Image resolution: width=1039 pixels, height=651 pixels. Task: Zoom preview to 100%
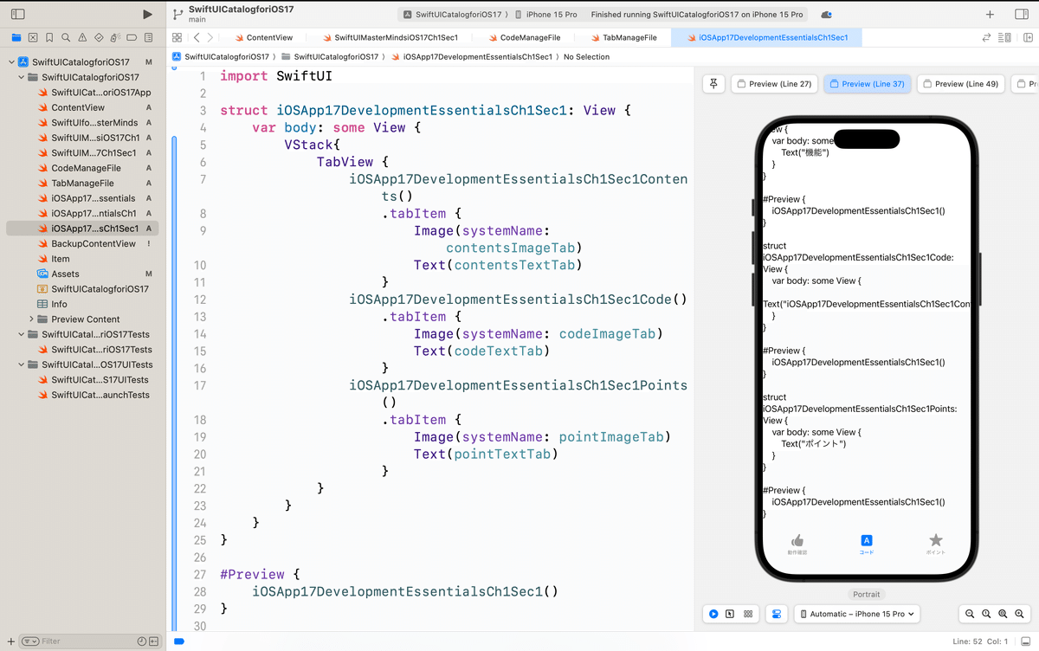[x=986, y=614]
